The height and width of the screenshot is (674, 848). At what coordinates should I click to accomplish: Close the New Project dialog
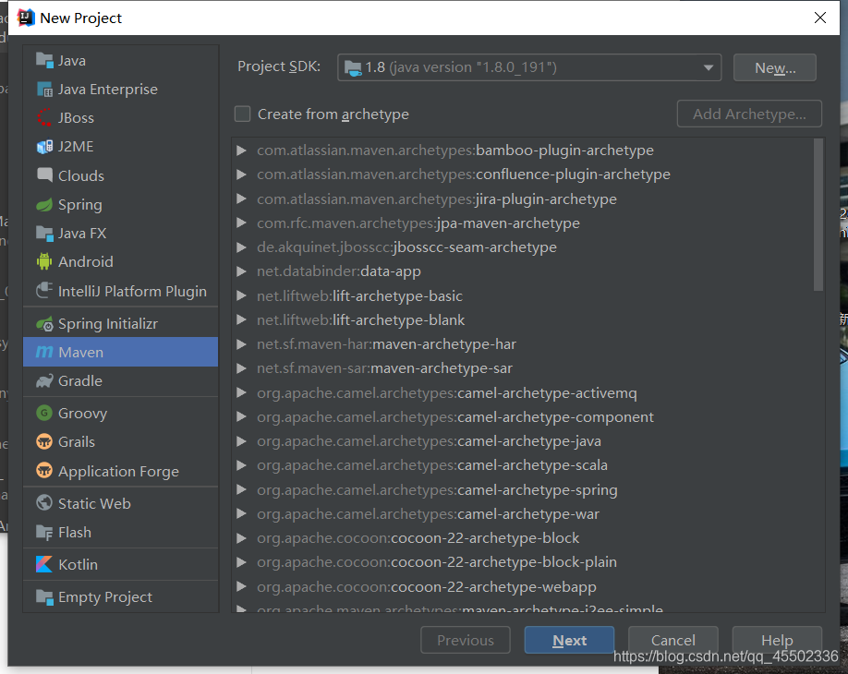click(820, 18)
